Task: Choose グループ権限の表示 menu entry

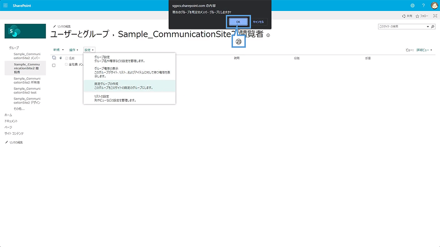Action: pyautogui.click(x=129, y=72)
